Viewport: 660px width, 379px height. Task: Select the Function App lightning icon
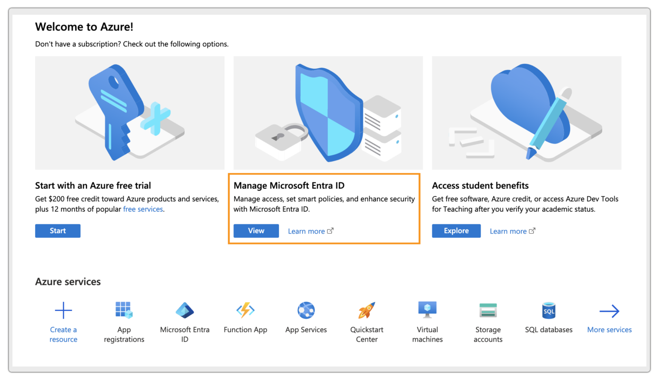(245, 310)
